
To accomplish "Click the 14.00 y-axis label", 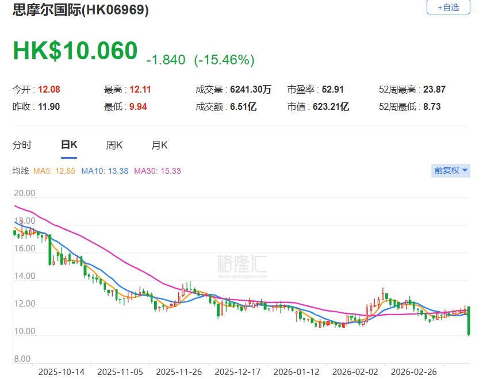I will pos(25,276).
